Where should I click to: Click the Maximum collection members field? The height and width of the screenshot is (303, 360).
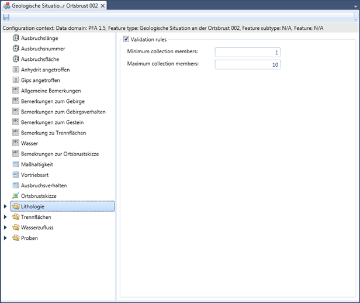(x=247, y=64)
